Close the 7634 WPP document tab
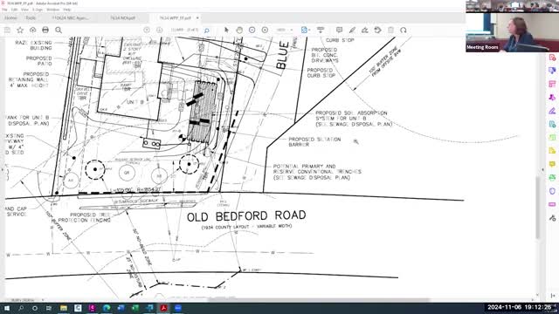The height and width of the screenshot is (314, 559). (x=197, y=17)
